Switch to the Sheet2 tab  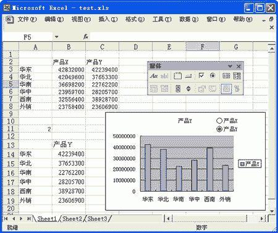(x=72, y=219)
